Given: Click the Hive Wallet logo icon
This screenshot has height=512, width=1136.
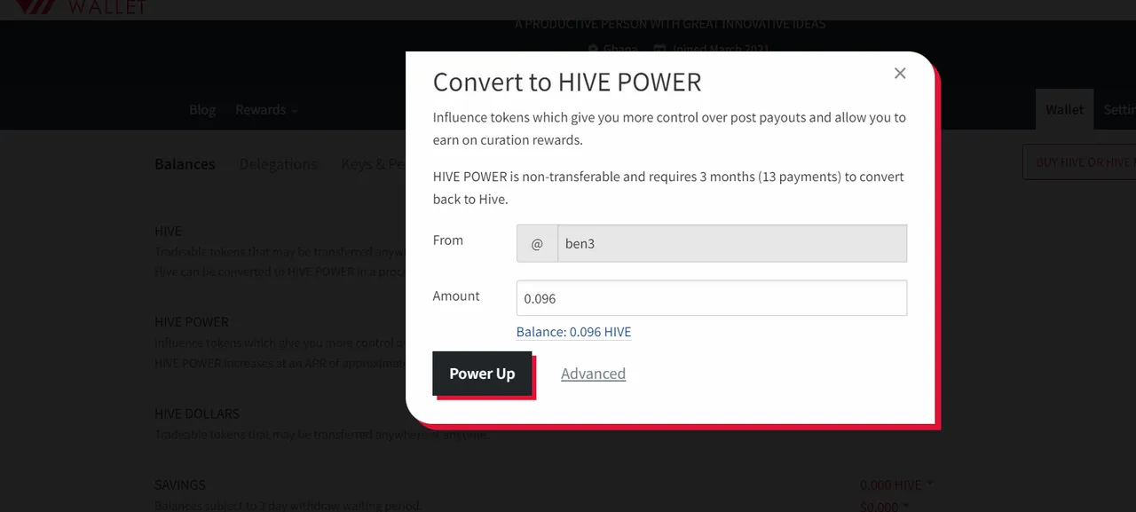Looking at the screenshot, I should point(37,6).
